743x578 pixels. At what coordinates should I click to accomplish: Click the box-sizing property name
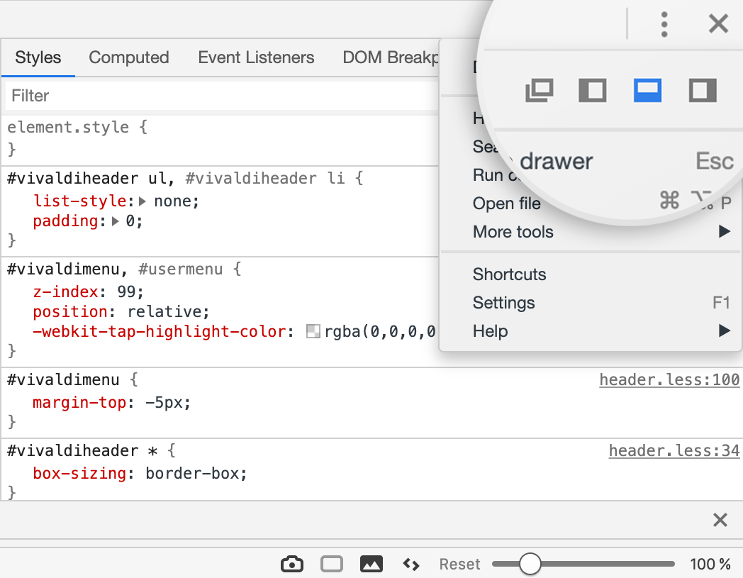[x=79, y=473]
